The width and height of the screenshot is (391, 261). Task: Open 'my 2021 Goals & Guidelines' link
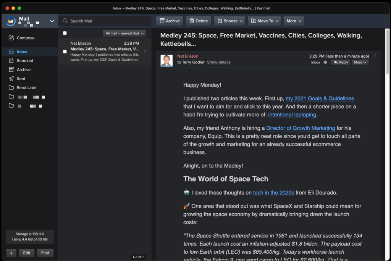pyautogui.click(x=320, y=98)
